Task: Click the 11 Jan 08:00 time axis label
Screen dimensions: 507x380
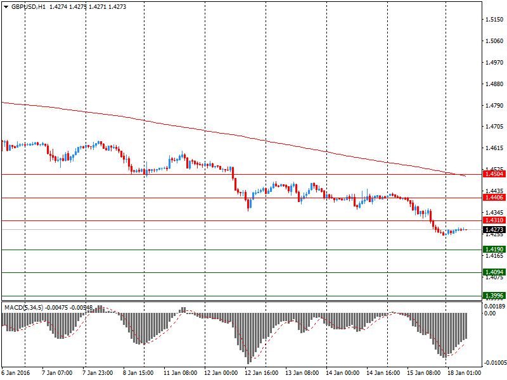Action: point(181,373)
